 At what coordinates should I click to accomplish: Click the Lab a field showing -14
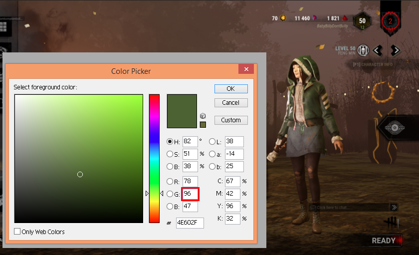(234, 154)
